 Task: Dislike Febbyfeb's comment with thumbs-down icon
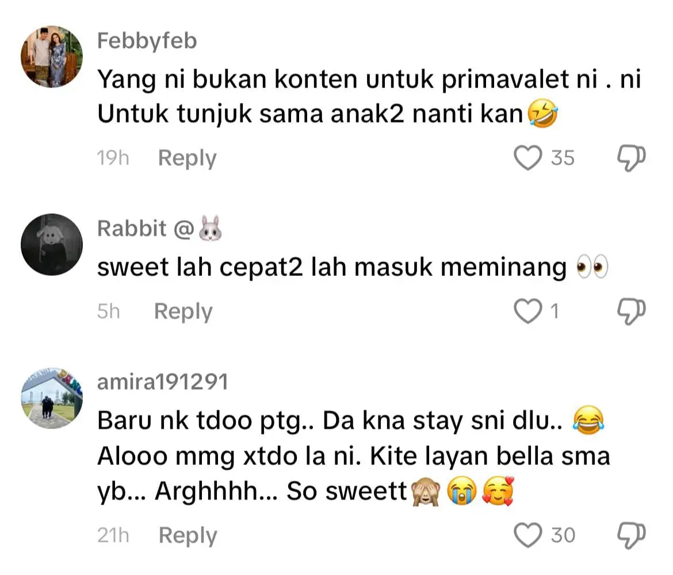(x=631, y=159)
